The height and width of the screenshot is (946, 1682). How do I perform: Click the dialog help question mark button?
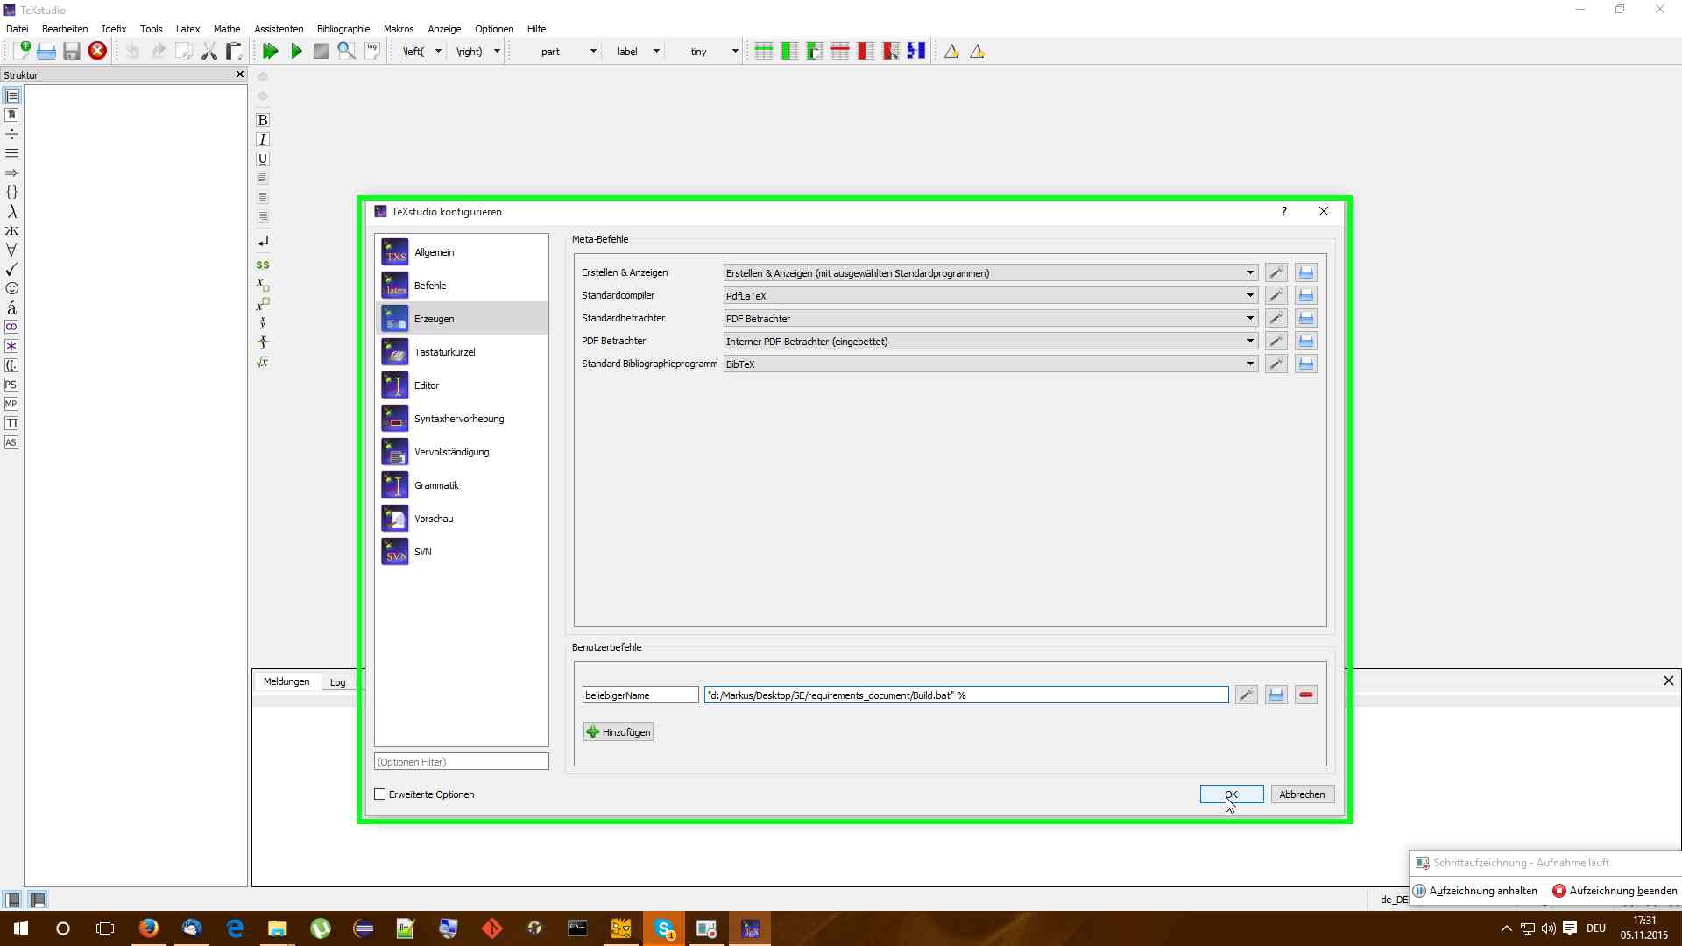pyautogui.click(x=1284, y=211)
